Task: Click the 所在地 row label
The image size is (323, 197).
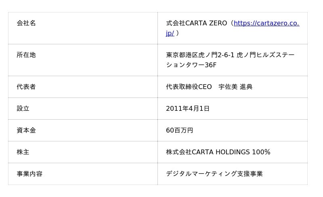Action: pos(26,55)
